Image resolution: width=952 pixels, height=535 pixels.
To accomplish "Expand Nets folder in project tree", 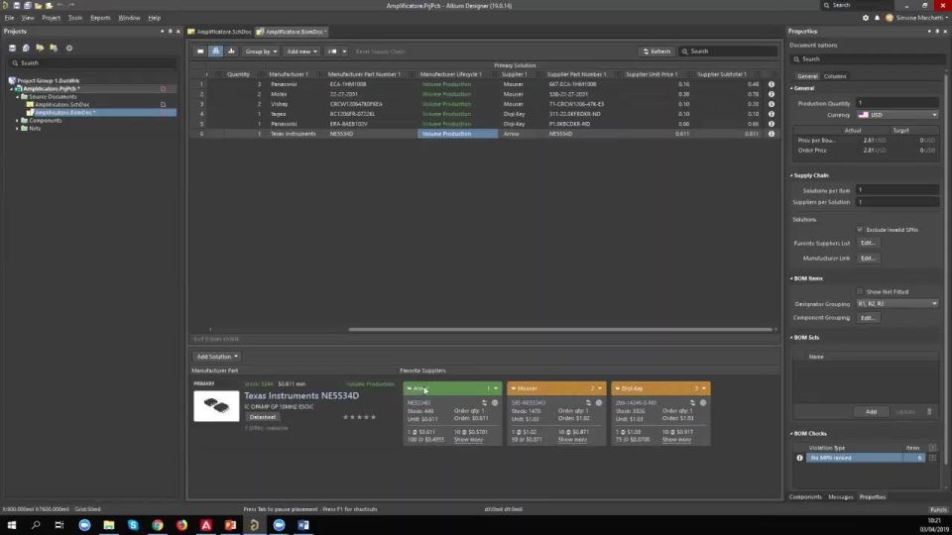I will tap(17, 129).
